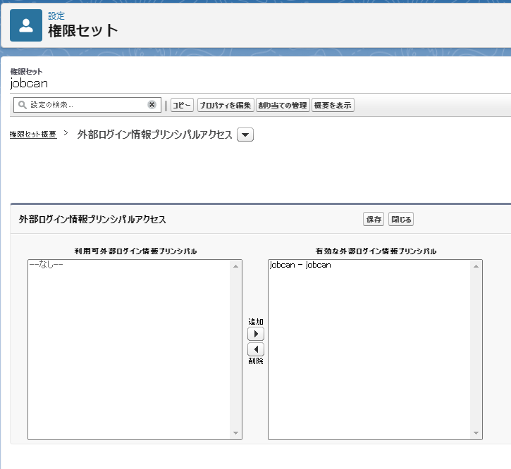Select --なし-- in available list
The image size is (511, 469).
point(46,265)
